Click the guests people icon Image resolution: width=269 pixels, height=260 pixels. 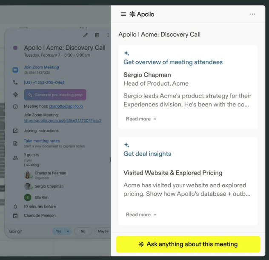15,157
